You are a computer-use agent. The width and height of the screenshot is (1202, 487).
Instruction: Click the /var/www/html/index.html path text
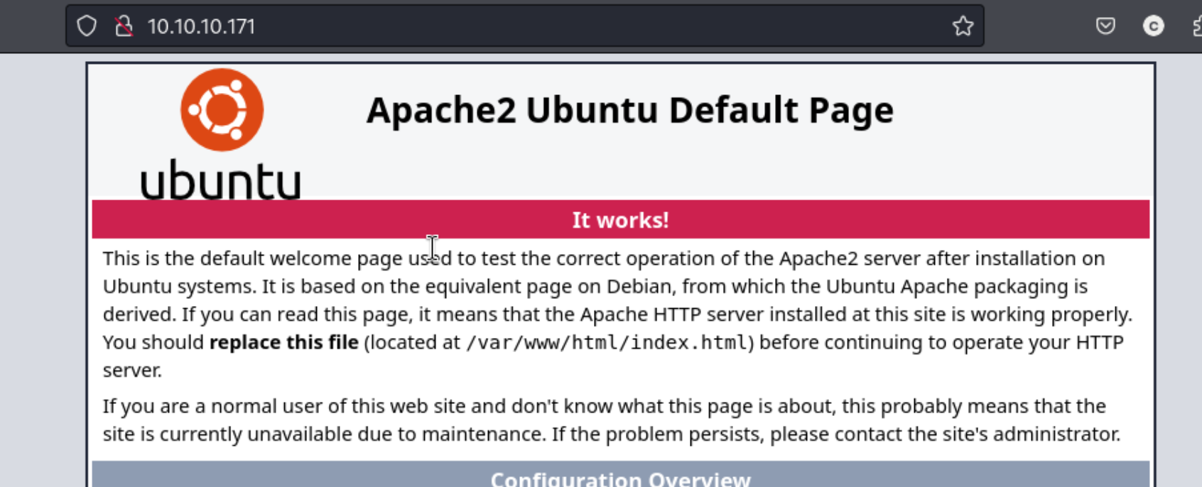607,343
